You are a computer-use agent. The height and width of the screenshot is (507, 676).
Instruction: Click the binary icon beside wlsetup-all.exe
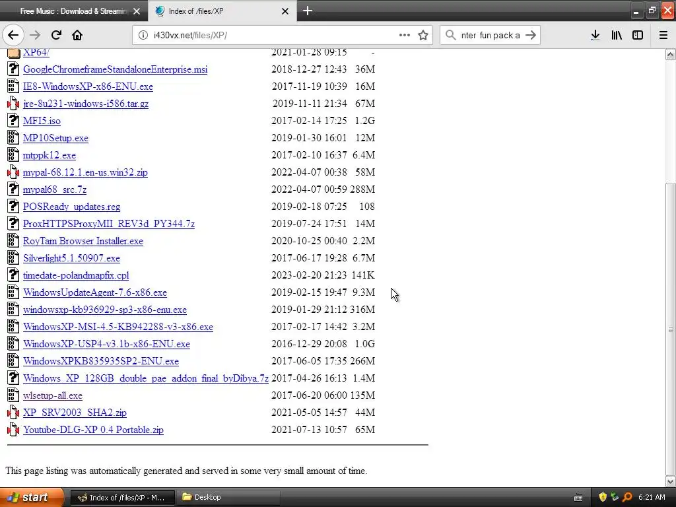tap(13, 395)
